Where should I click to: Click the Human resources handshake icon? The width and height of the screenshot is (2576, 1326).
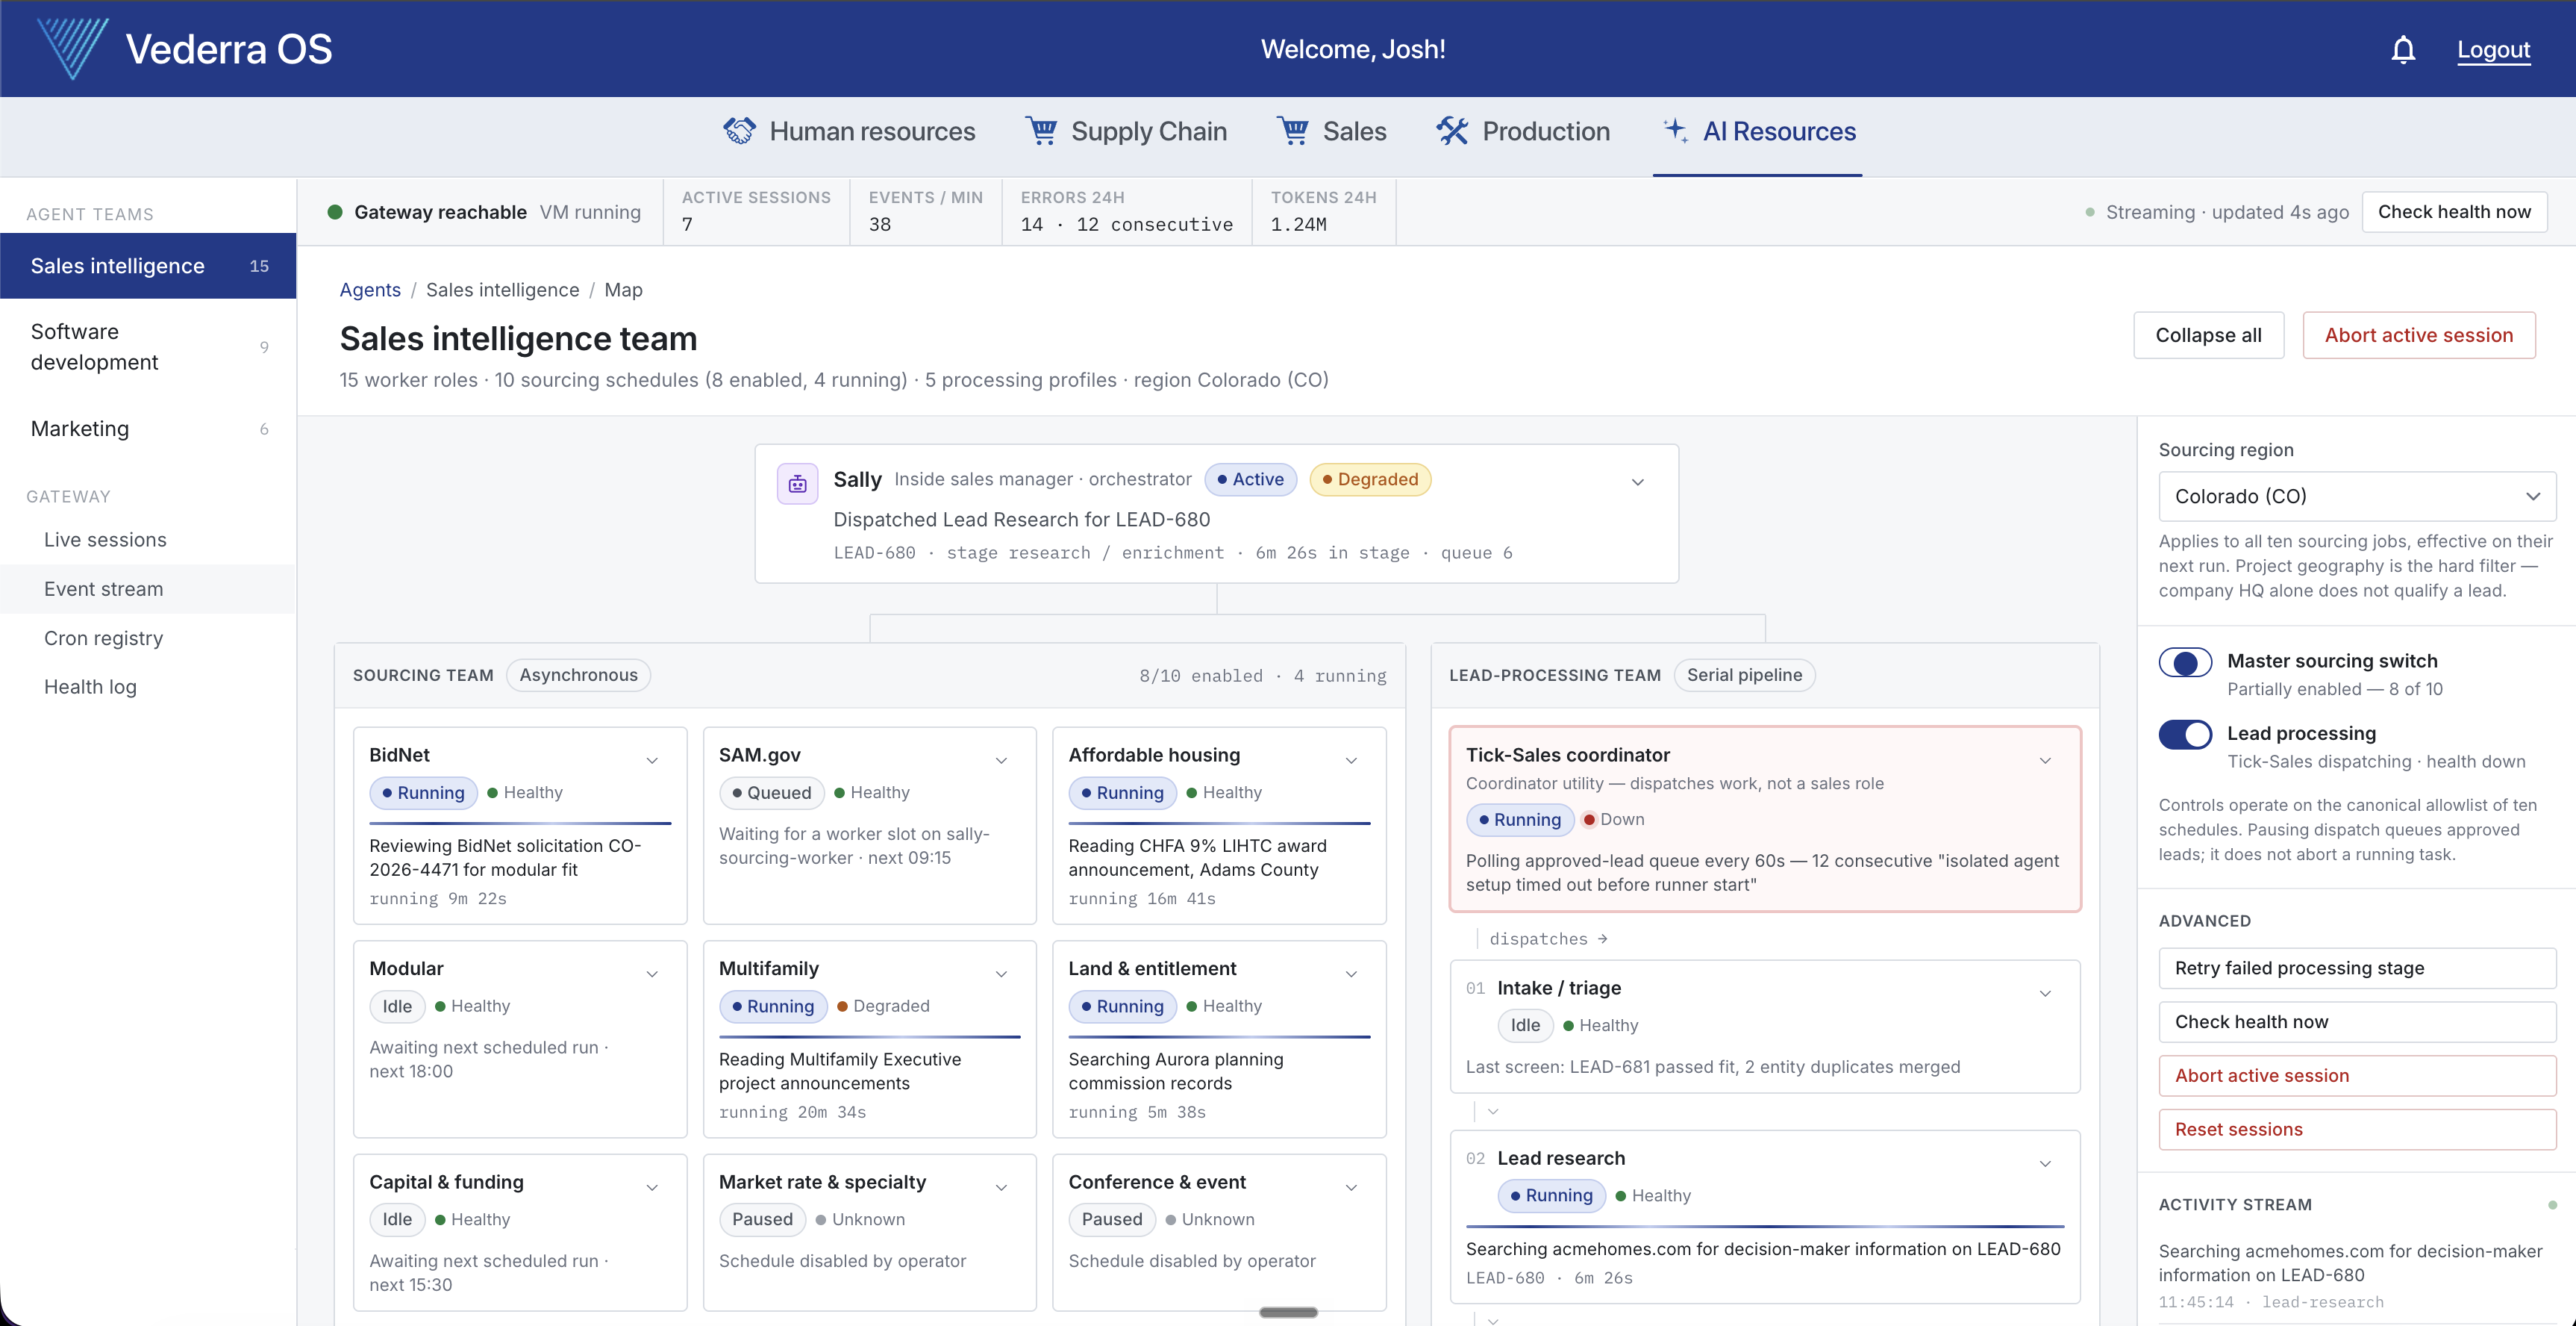coord(739,131)
